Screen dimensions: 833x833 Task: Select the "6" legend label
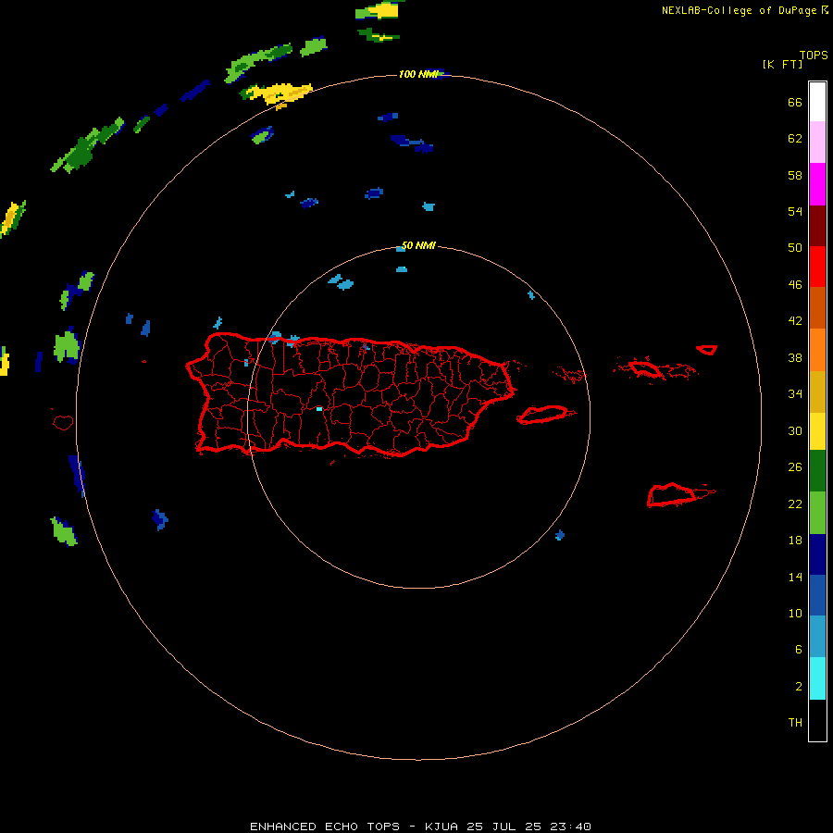coord(799,650)
